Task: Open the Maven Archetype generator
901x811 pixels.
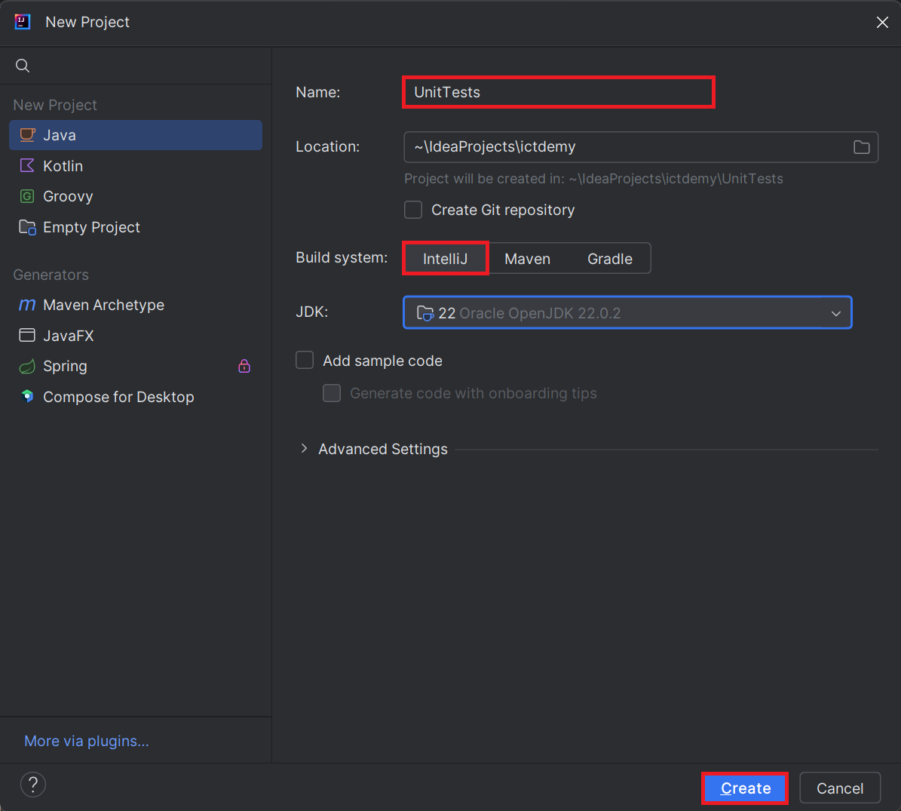Action: click(28, 305)
